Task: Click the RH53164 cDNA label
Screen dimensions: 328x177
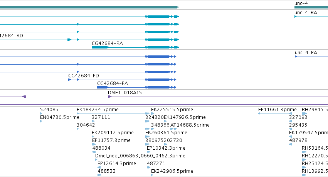Action: pyautogui.click(x=315, y=148)
